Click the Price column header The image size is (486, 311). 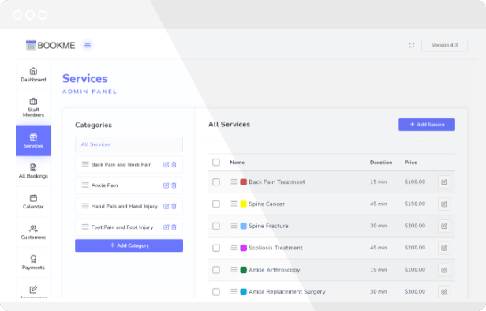pos(411,163)
